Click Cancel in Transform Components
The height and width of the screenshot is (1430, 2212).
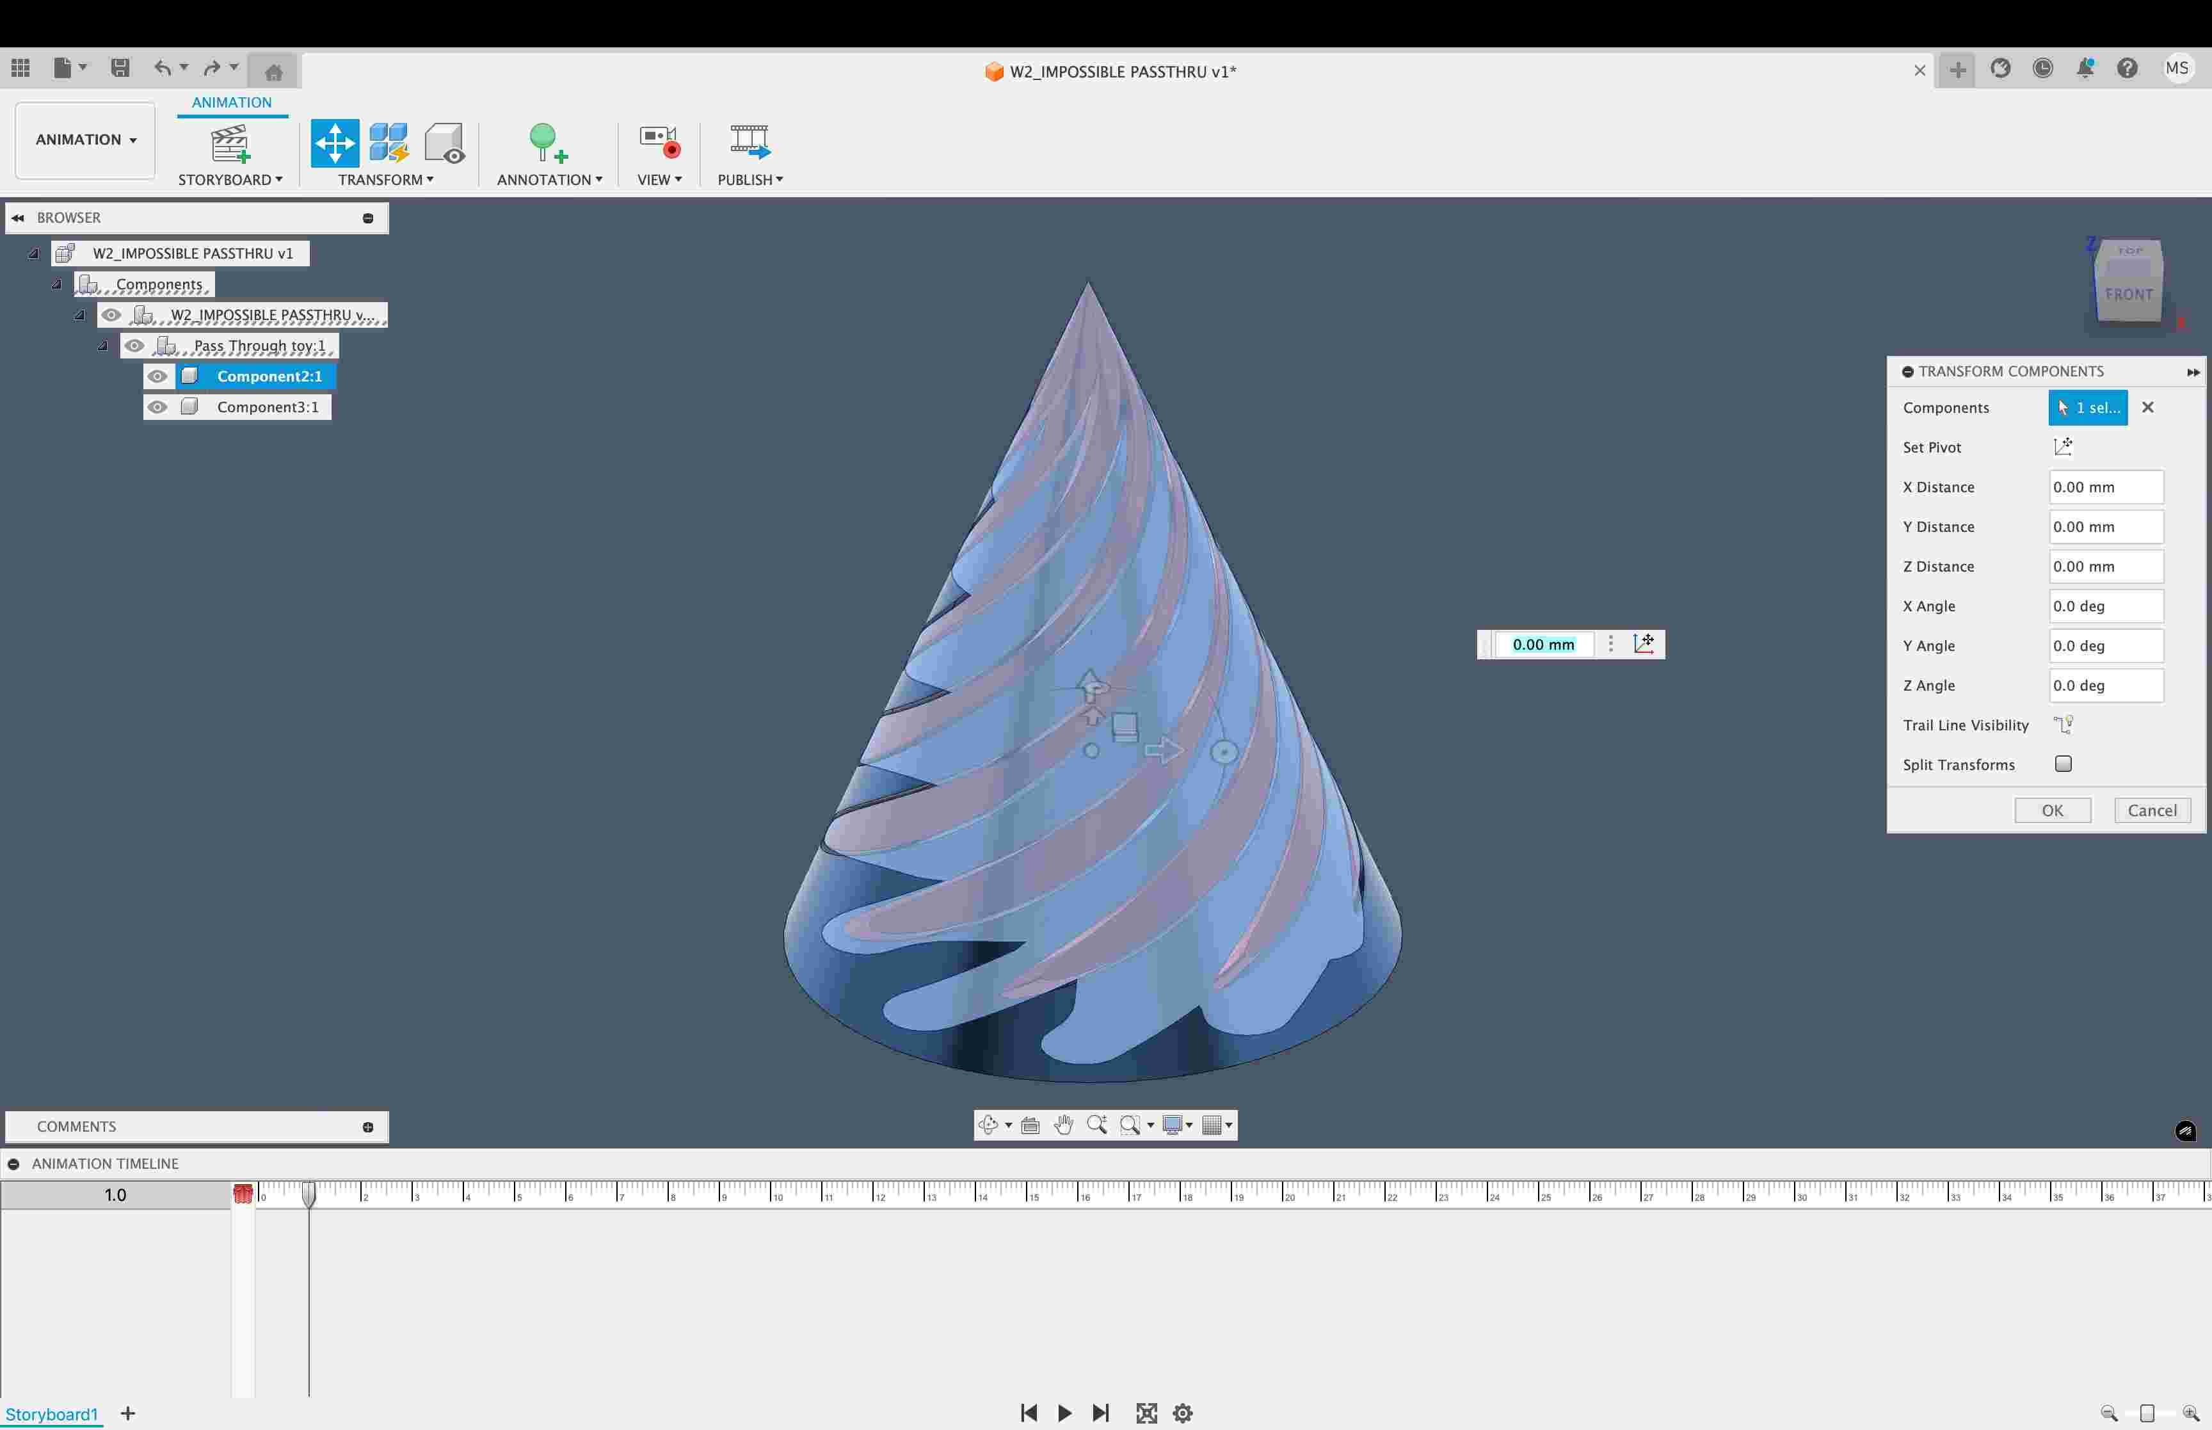point(2152,810)
